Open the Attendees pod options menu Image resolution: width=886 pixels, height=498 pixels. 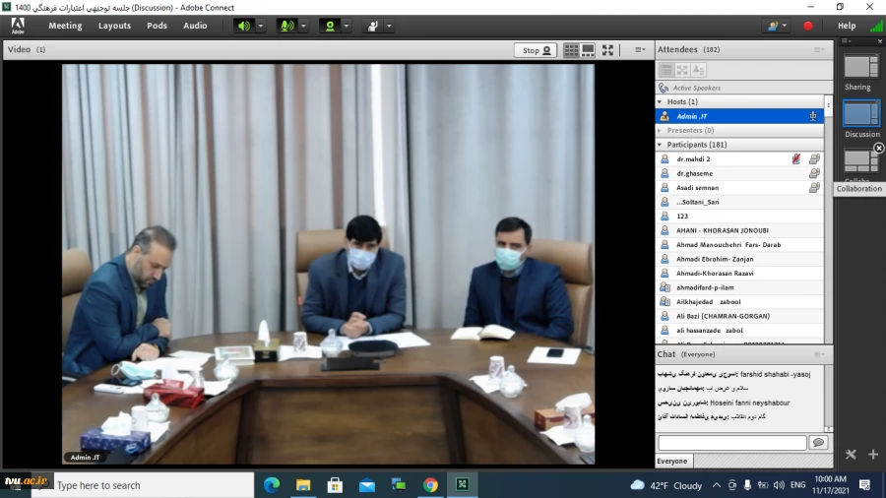(x=819, y=49)
